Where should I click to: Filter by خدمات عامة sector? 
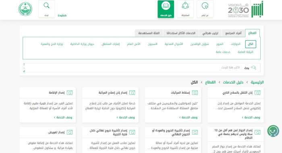(223, 52)
